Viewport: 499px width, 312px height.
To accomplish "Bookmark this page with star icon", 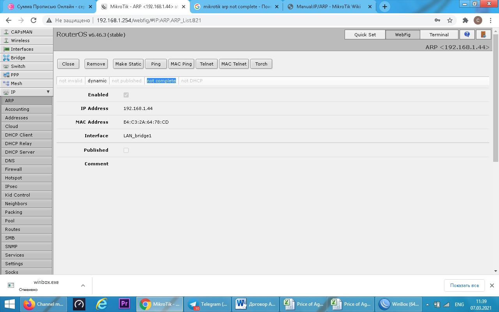I will (450, 20).
